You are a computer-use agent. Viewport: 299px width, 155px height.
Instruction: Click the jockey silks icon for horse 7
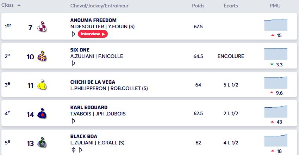coord(42,27)
